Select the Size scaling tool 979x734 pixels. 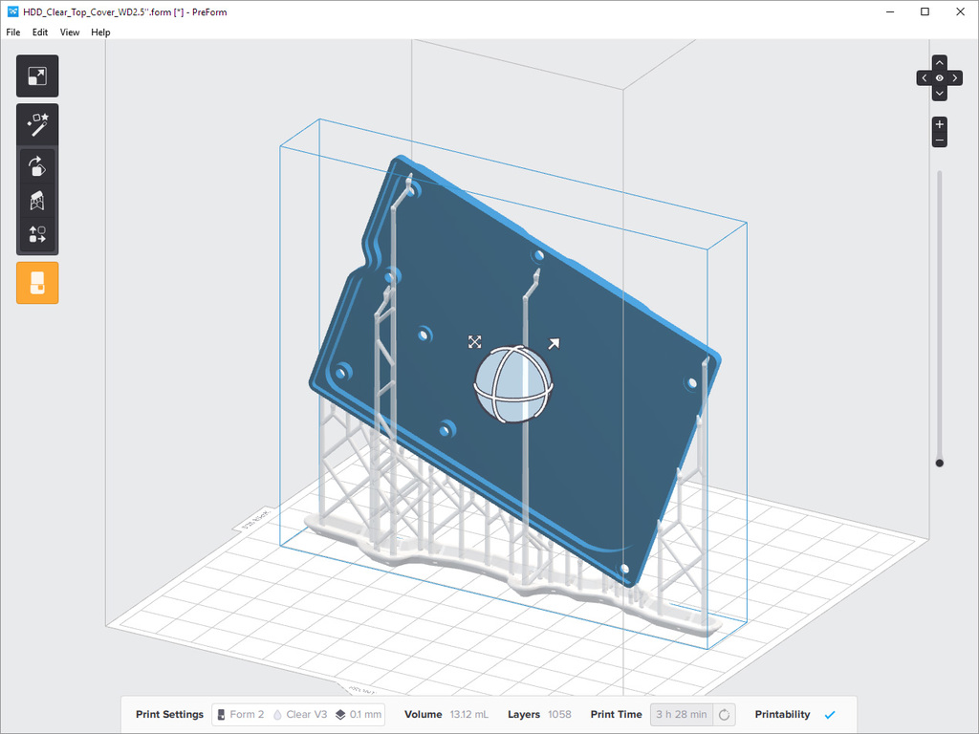(x=36, y=76)
